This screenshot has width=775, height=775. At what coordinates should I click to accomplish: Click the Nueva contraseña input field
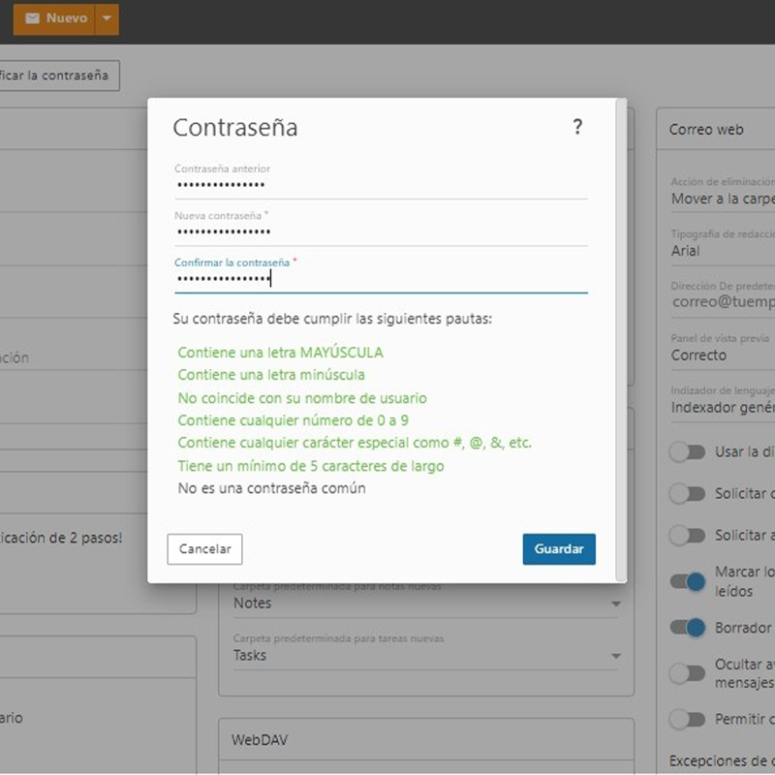click(380, 232)
